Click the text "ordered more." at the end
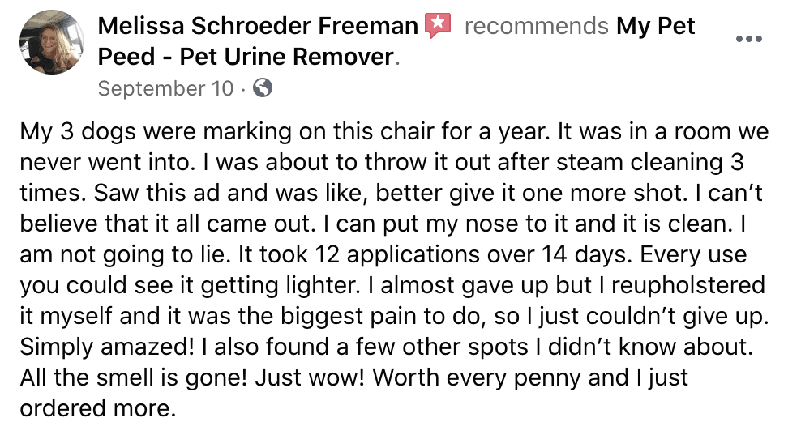This screenshot has width=801, height=439. (97, 408)
